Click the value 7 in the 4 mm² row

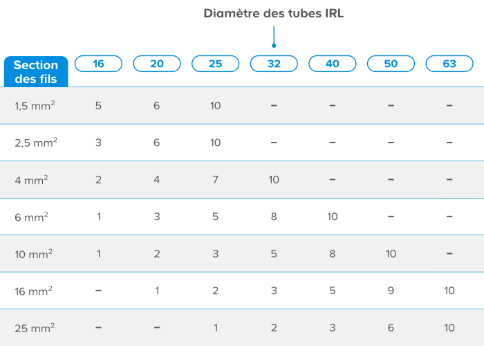(215, 180)
